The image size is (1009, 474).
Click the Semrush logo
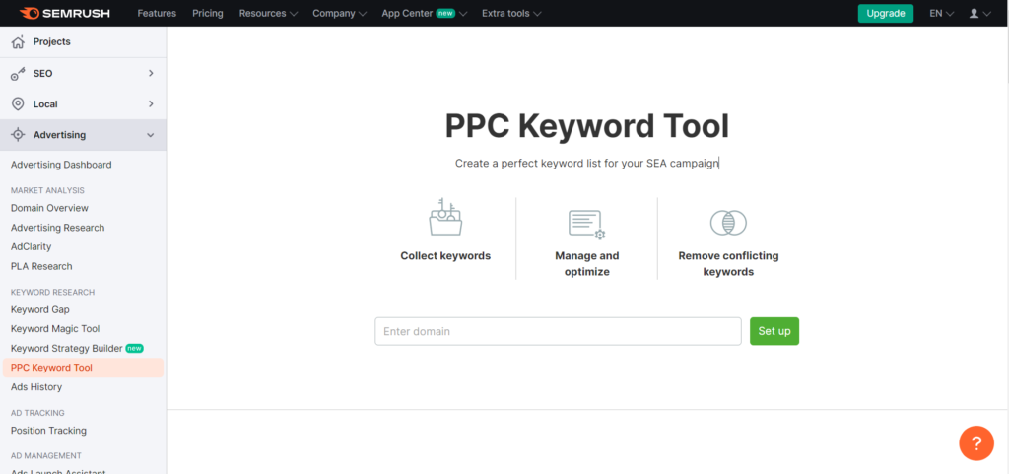click(64, 13)
